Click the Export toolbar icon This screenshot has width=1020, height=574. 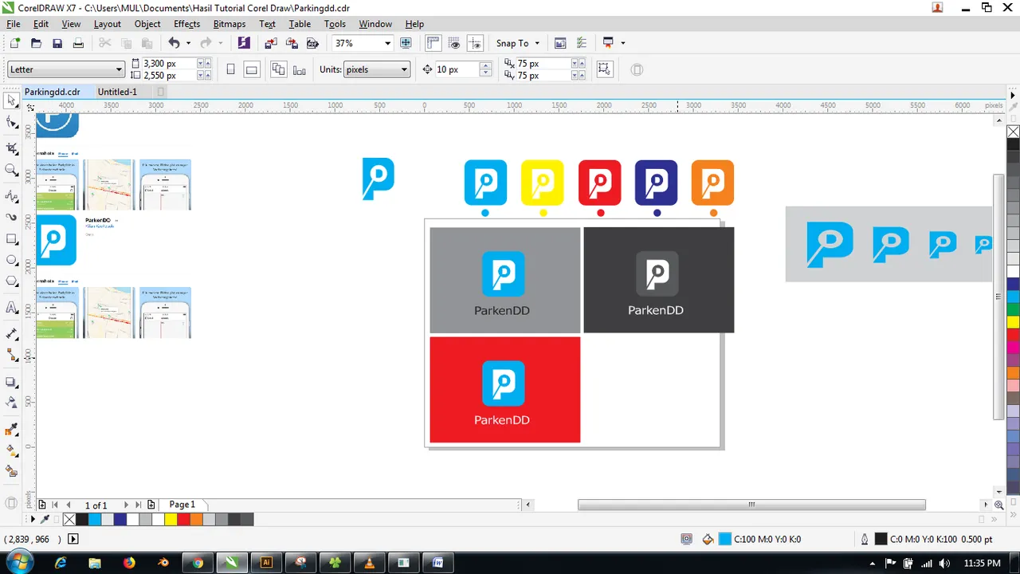291,43
